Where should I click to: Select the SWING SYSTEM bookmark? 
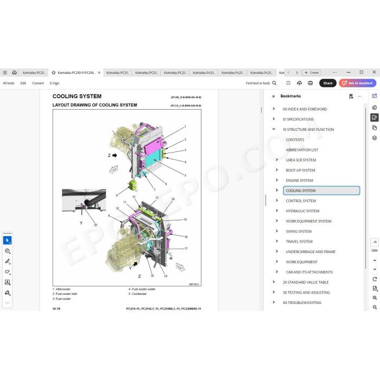click(299, 231)
